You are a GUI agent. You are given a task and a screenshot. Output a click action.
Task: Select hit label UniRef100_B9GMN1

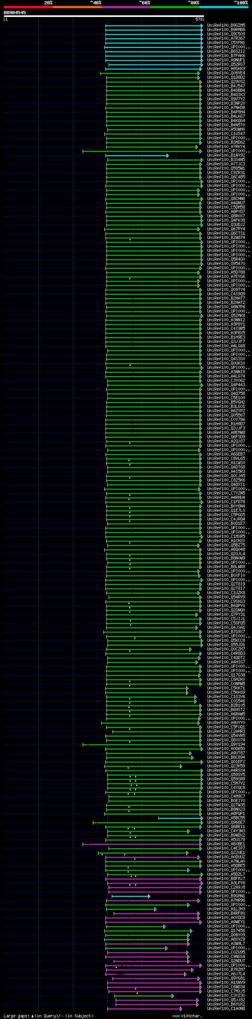pos(226,896)
